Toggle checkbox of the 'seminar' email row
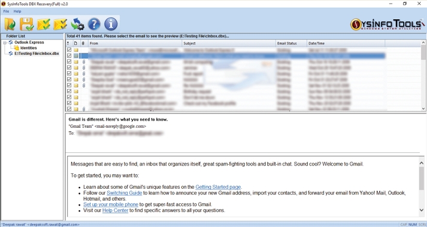Viewport: 427px width, 227px height. pyautogui.click(x=69, y=68)
